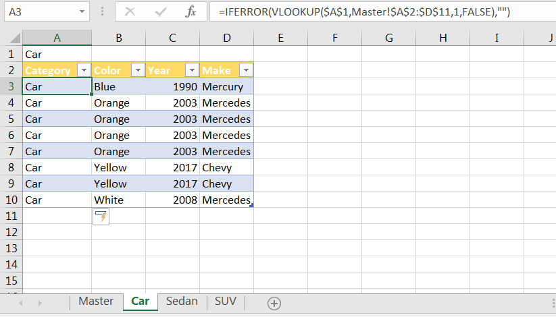Select column H header
This screenshot has height=317, width=556.
443,38
